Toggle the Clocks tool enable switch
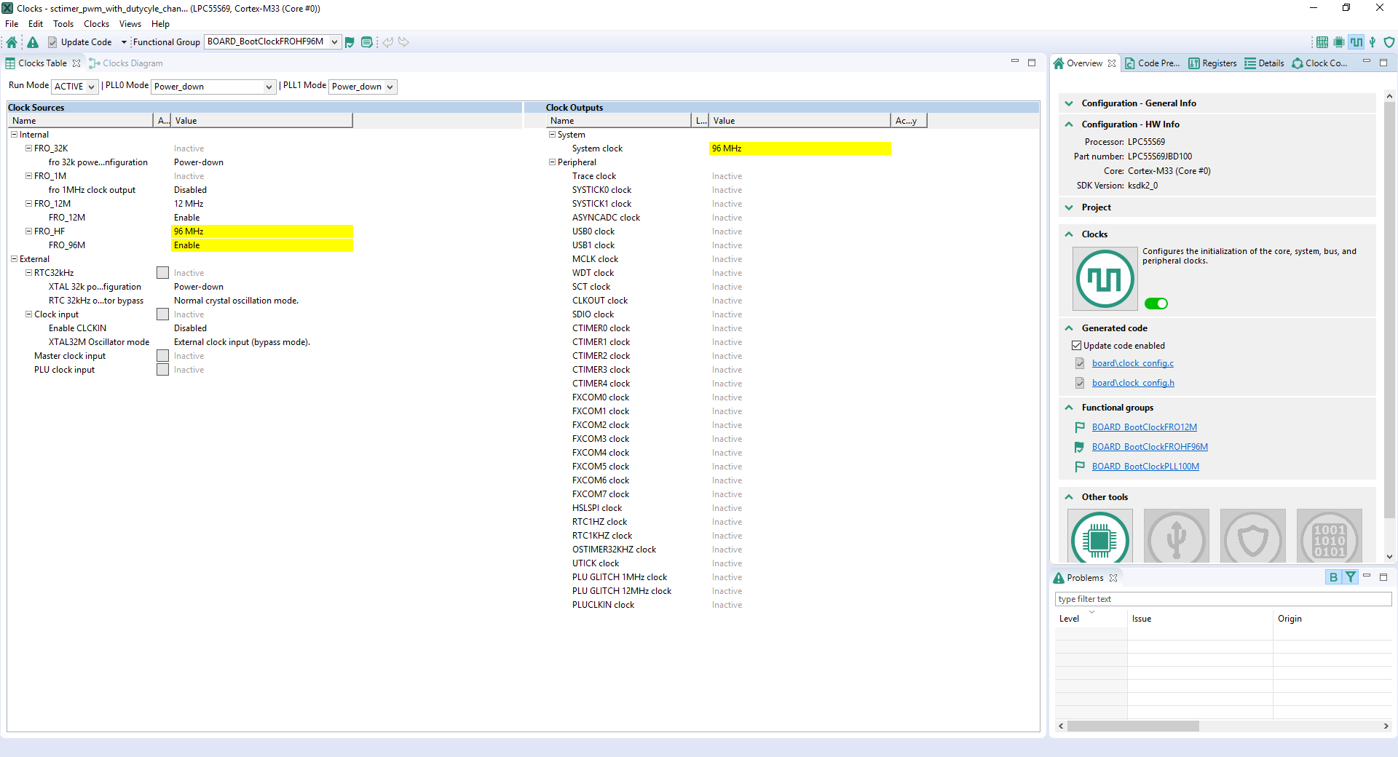1398x757 pixels. click(x=1156, y=304)
